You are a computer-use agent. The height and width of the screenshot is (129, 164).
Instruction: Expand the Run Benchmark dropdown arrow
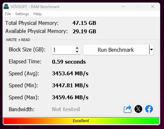click(x=151, y=49)
